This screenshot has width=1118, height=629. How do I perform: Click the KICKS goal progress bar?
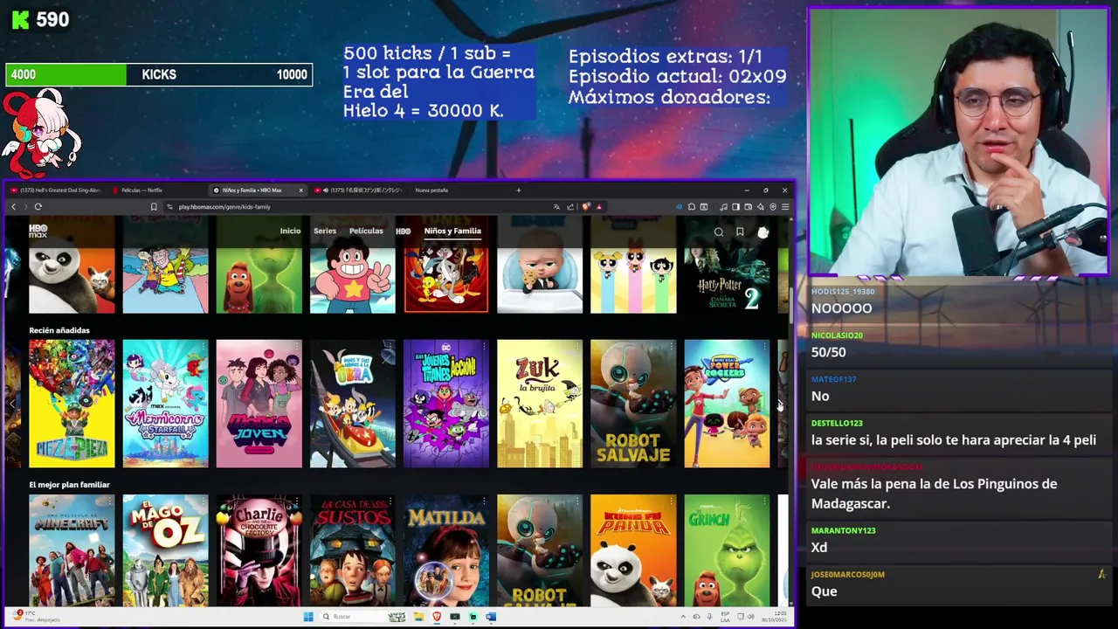pyautogui.click(x=159, y=75)
